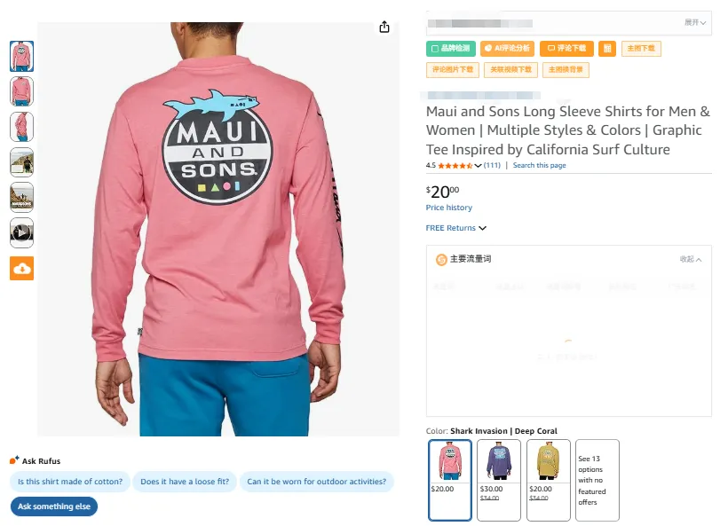Collapse the 主要流量词 panel with 收起

click(x=691, y=260)
